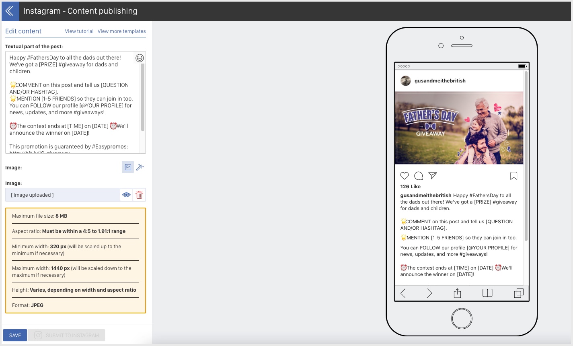Click the back double-chevron icon
This screenshot has width=573, height=346.
10,11
